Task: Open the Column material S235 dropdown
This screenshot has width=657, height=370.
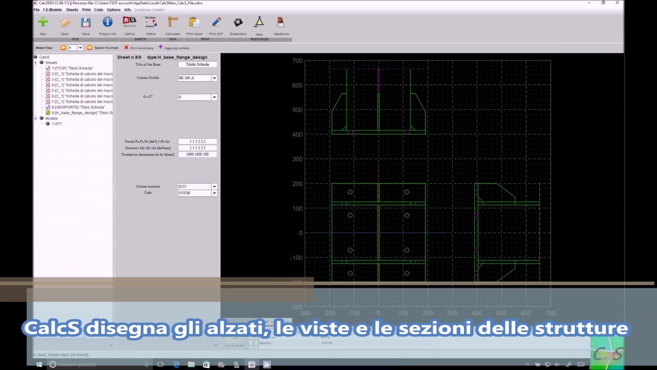Action: (x=214, y=187)
